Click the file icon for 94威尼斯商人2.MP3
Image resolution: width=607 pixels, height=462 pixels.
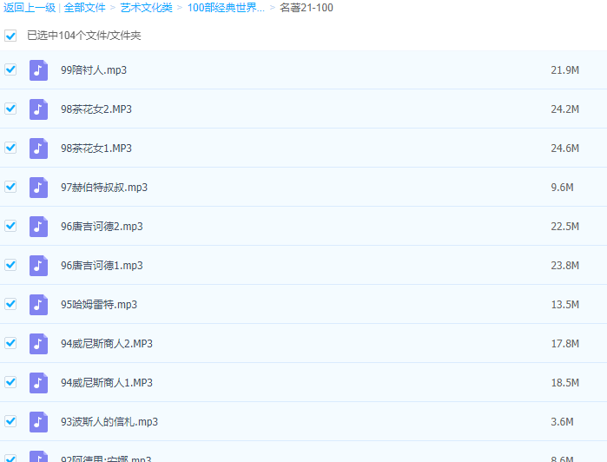point(38,344)
